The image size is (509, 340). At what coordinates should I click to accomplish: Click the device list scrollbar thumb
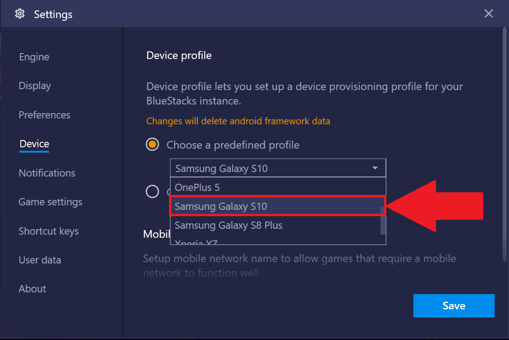coord(383,220)
